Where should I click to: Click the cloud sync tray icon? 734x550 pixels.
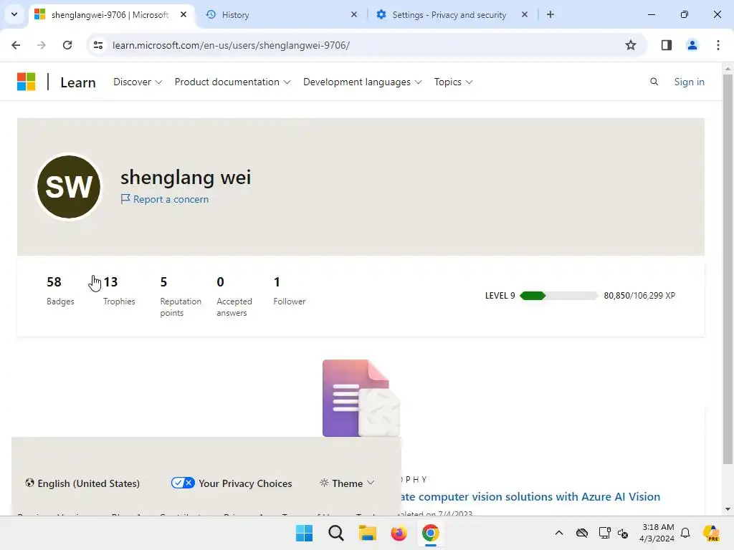click(x=582, y=533)
